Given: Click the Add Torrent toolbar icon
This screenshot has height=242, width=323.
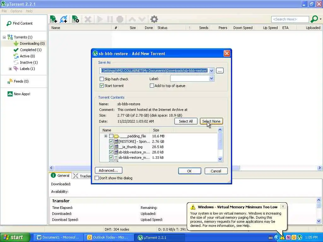Looking at the screenshot, I should 54,19.
